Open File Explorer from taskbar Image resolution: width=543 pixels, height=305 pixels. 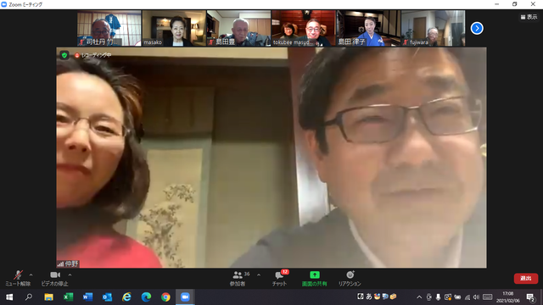(48, 297)
